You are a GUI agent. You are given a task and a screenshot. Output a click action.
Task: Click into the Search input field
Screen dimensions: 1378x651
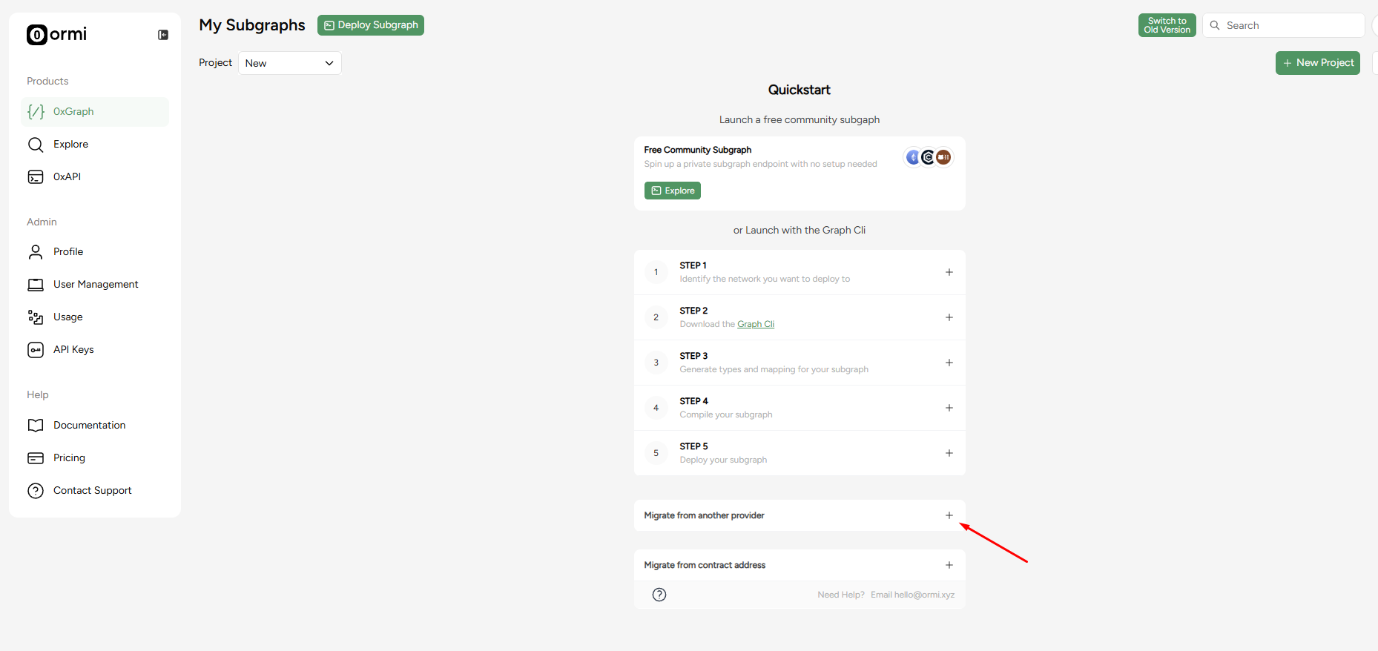(x=1284, y=25)
